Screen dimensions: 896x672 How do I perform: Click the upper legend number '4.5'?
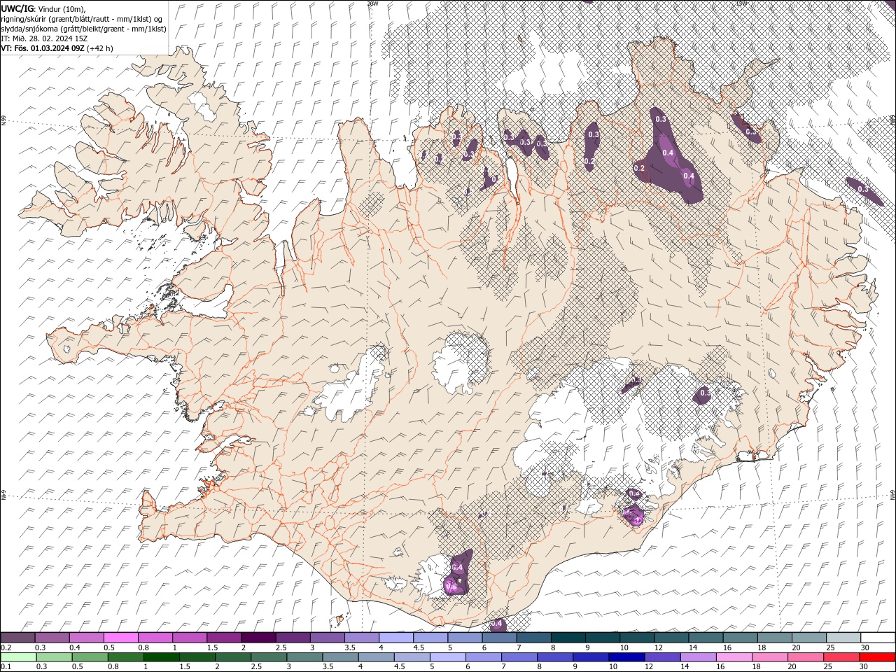tap(419, 647)
